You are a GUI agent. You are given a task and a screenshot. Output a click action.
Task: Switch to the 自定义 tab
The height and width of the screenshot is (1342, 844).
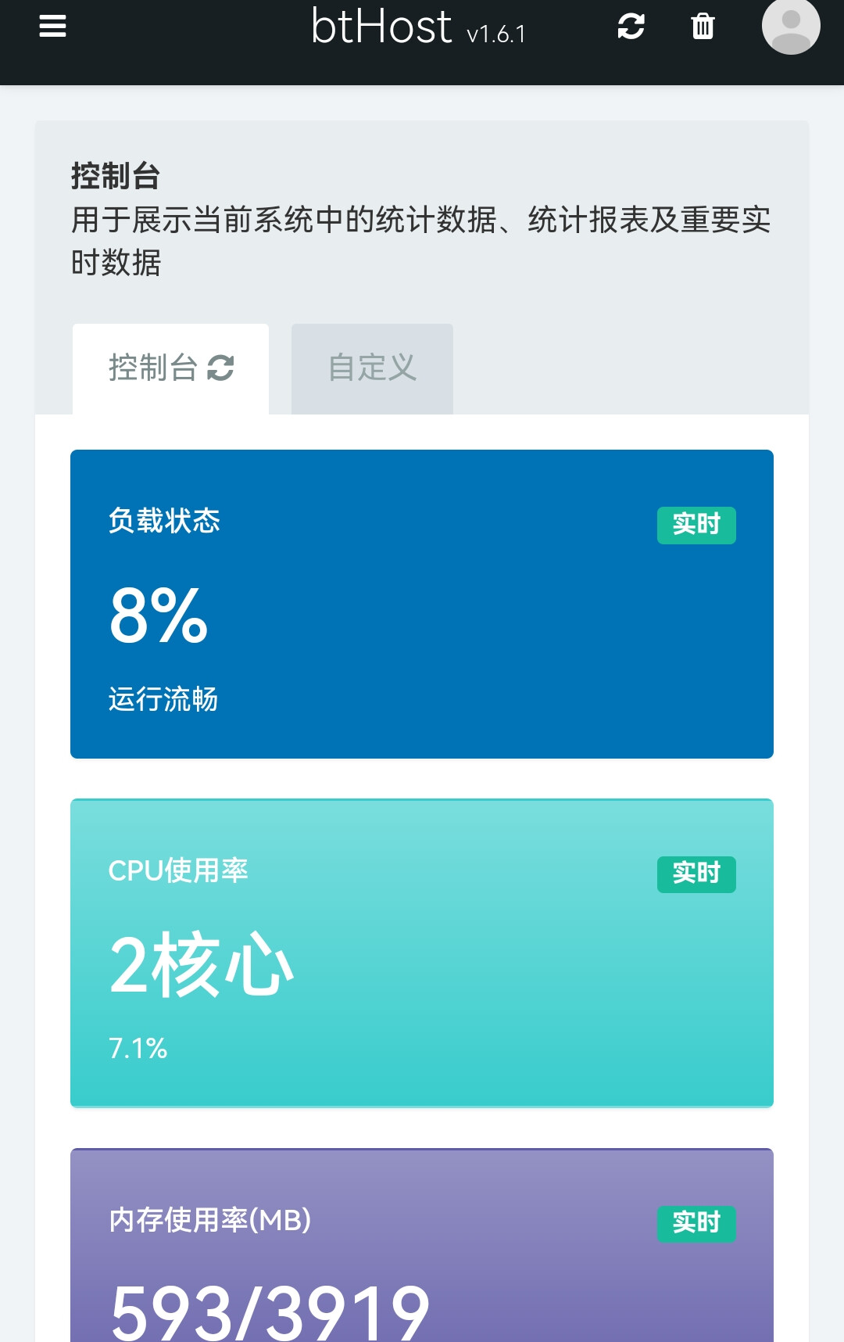point(372,368)
